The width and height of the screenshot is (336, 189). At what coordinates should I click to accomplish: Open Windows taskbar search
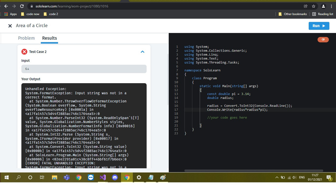coord(18,178)
